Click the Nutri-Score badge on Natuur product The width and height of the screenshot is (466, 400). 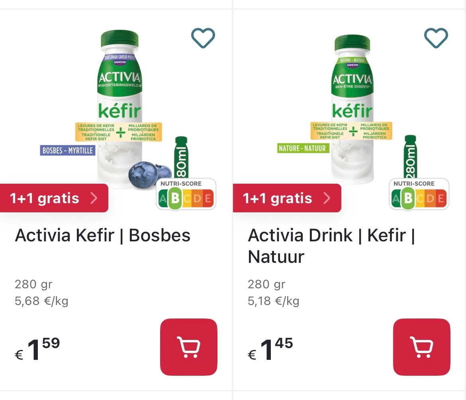[419, 194]
